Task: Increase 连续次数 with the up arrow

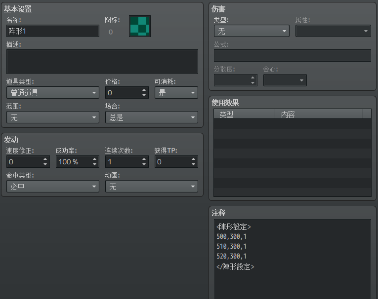Action: coord(144,159)
